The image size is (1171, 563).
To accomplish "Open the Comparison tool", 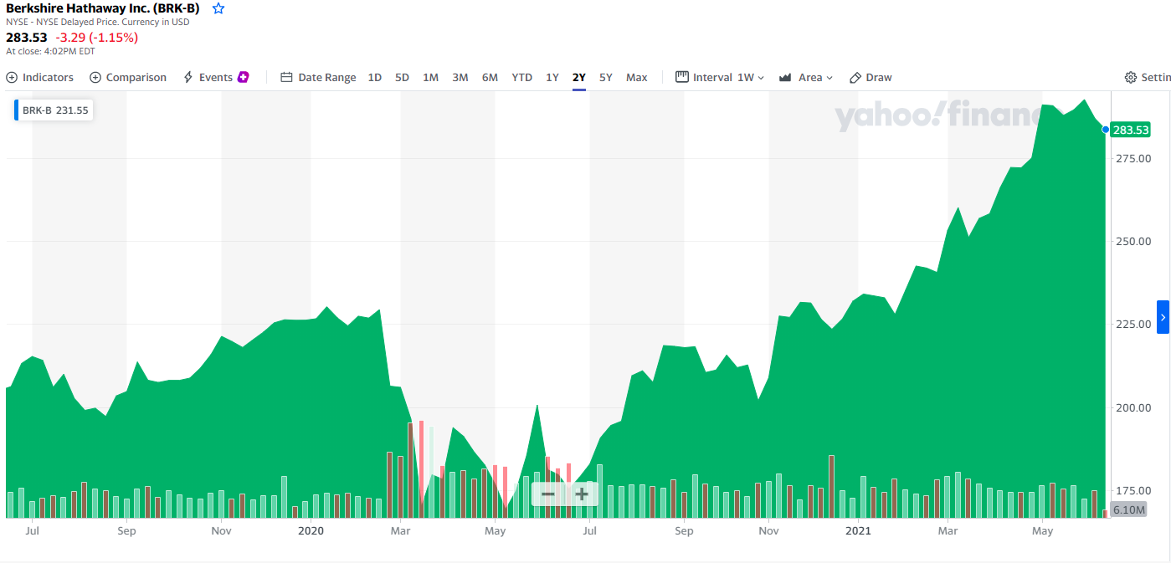I will [128, 77].
